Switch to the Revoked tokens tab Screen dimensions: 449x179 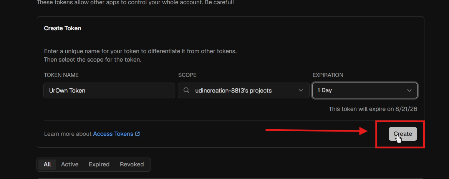tap(132, 164)
